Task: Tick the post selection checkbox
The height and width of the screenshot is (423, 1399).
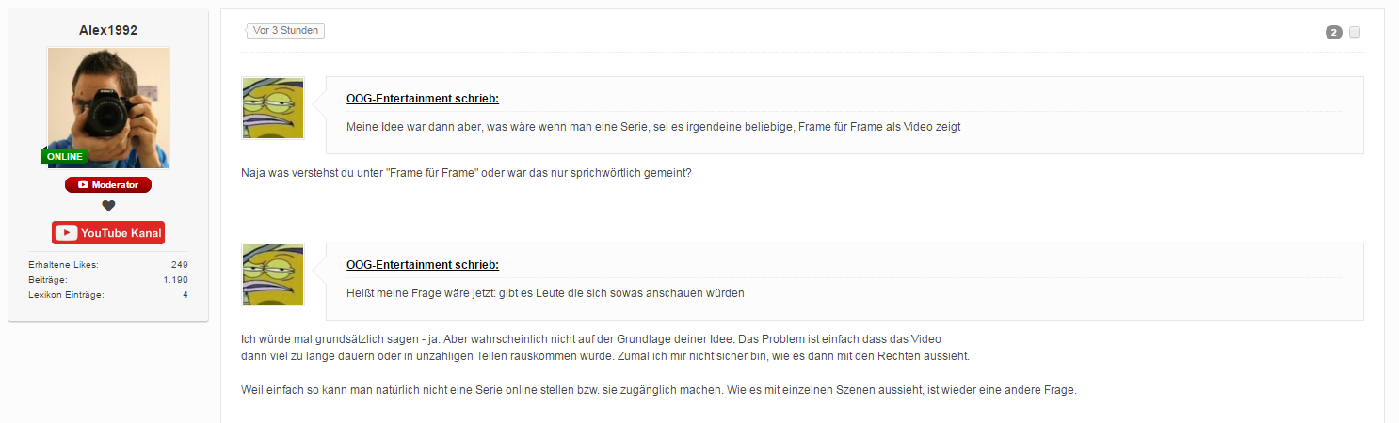Action: tap(1355, 33)
